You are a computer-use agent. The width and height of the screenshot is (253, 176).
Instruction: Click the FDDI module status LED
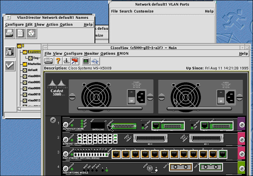tap(72, 169)
